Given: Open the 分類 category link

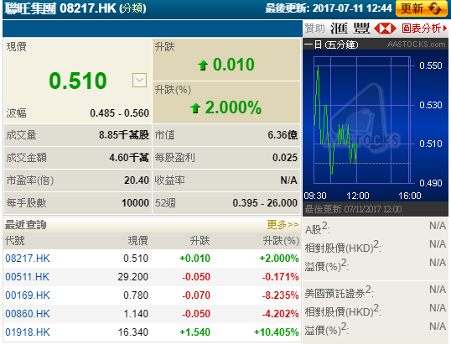Looking at the screenshot, I should tap(132, 8).
